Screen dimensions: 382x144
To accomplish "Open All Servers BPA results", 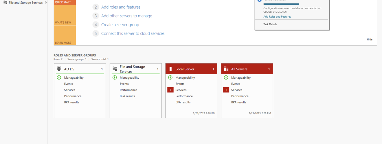I will (239, 102).
